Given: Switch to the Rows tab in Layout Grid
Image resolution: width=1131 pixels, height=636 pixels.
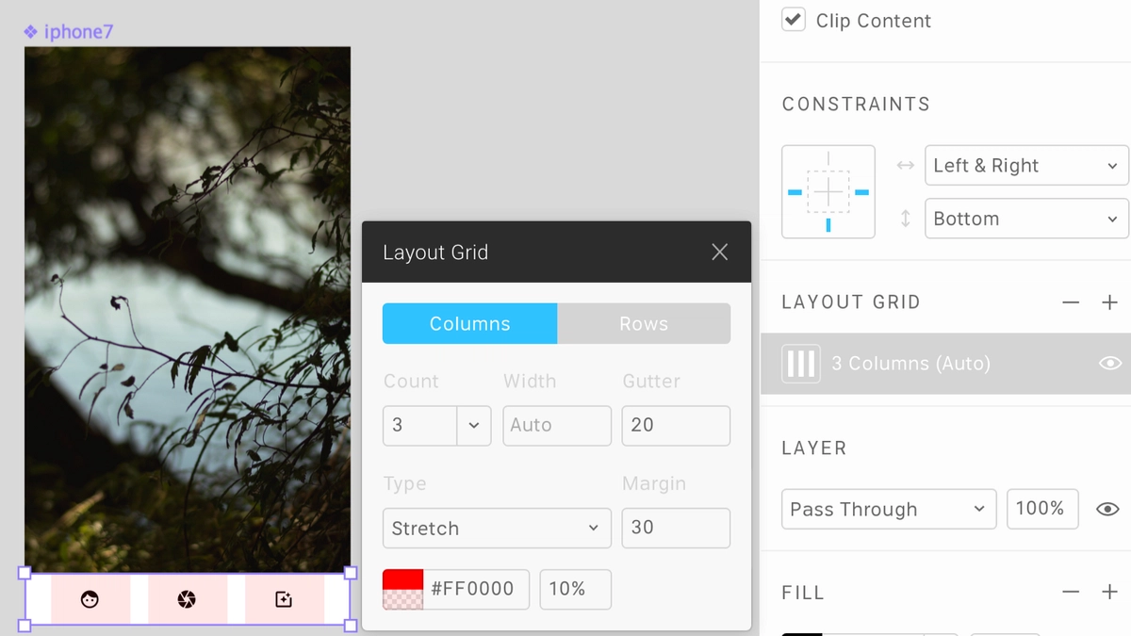Looking at the screenshot, I should [x=644, y=323].
